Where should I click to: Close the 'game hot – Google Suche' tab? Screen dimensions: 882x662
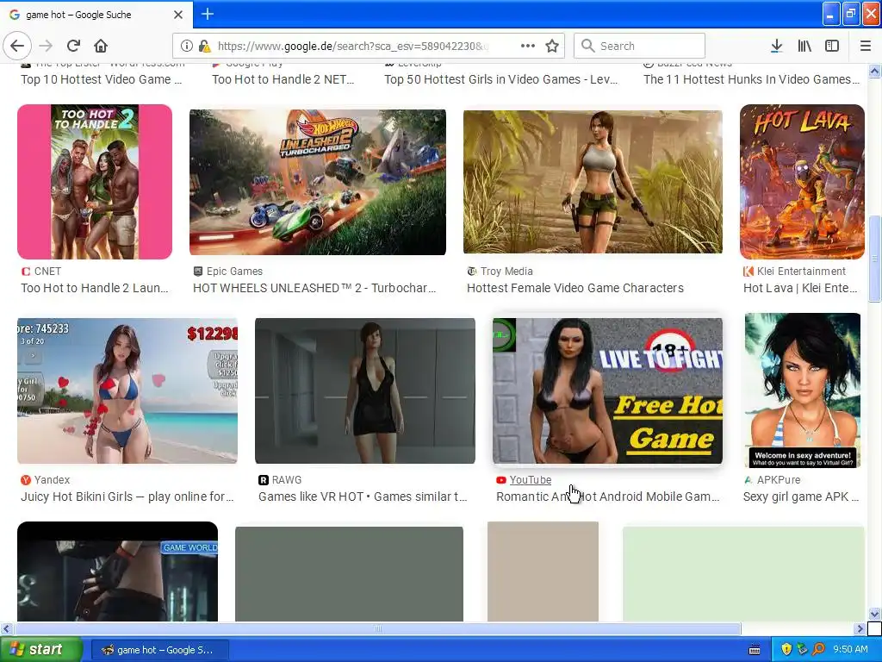[x=177, y=15]
